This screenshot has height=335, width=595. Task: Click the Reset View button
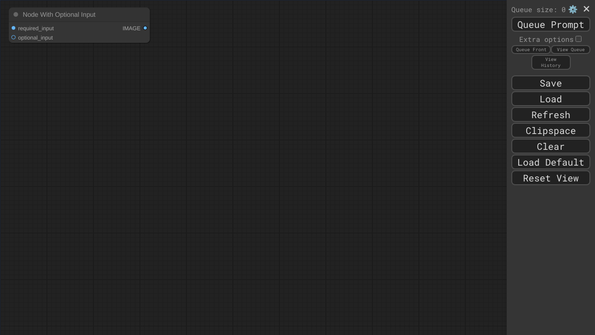click(x=551, y=178)
